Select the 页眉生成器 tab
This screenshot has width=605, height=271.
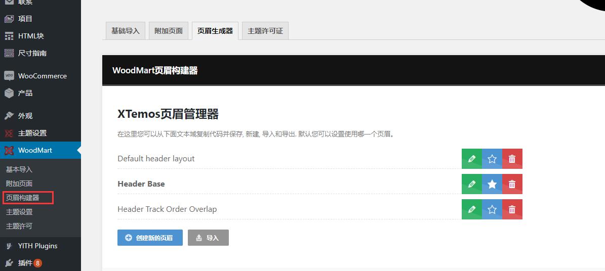pos(215,31)
